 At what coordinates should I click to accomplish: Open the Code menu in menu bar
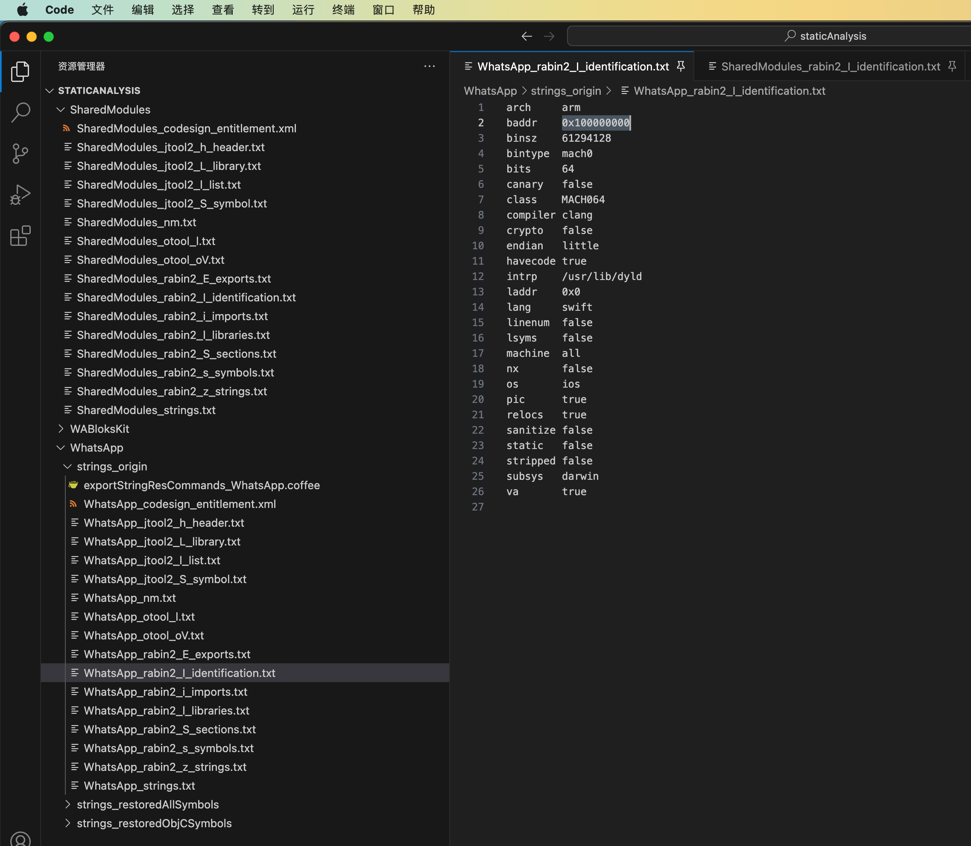(59, 10)
